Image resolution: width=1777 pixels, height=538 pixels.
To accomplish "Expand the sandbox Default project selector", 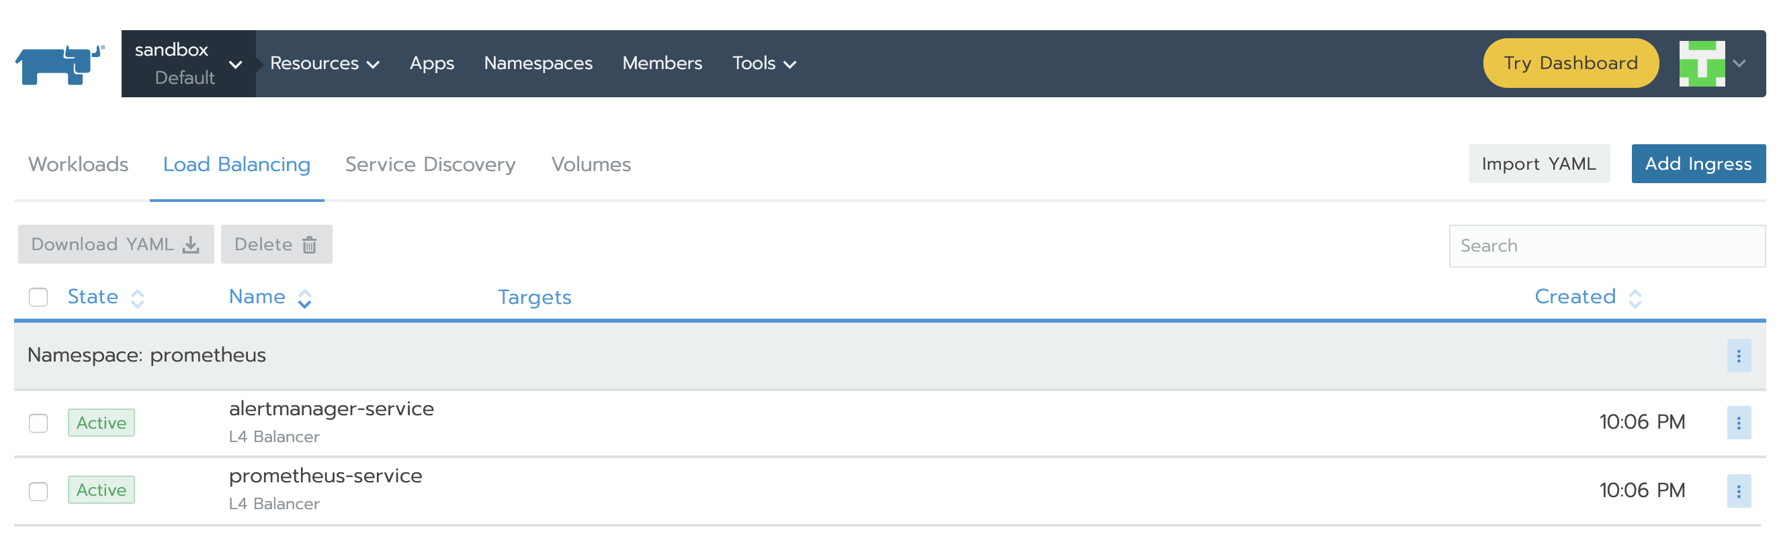I will [187, 63].
